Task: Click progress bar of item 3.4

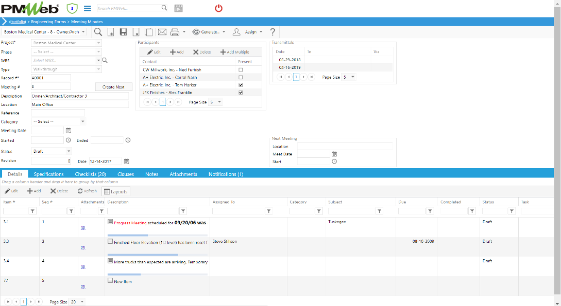Action: 158,275
